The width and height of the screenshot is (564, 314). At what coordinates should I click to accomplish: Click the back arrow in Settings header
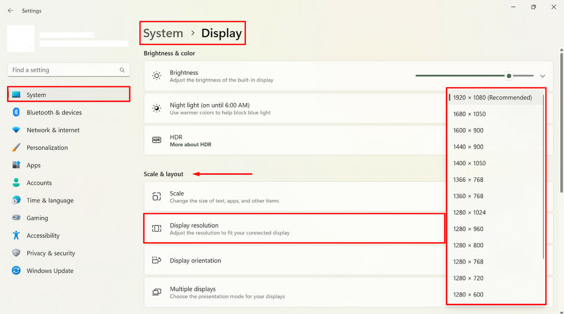tap(10, 10)
